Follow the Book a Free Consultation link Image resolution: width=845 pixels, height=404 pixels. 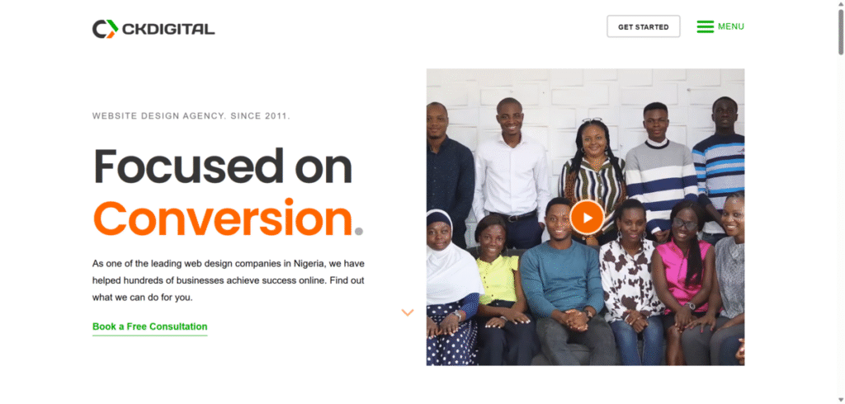click(150, 326)
